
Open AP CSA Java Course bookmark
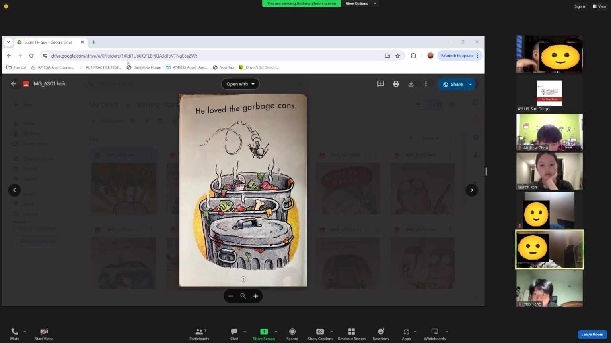(x=53, y=67)
